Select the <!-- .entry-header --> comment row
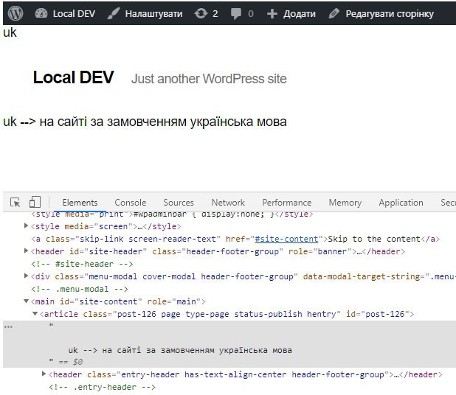The width and height of the screenshot is (456, 395). pyautogui.click(x=103, y=387)
